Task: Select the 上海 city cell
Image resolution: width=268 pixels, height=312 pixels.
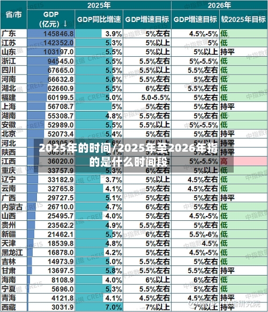Action: click(x=13, y=107)
